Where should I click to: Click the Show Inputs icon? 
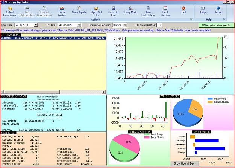(79, 8)
